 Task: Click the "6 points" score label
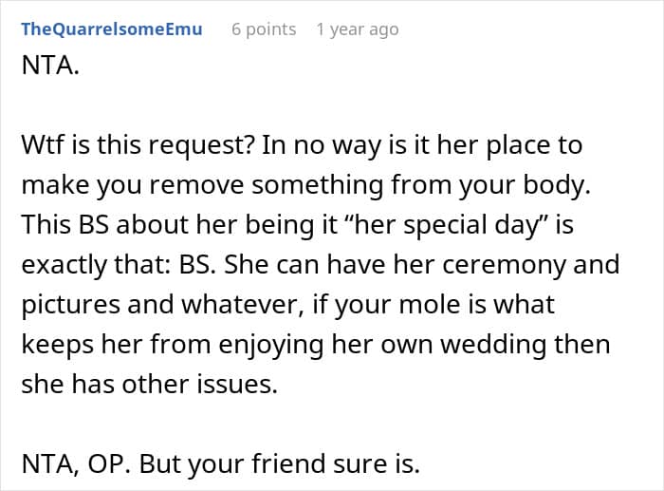(x=264, y=29)
